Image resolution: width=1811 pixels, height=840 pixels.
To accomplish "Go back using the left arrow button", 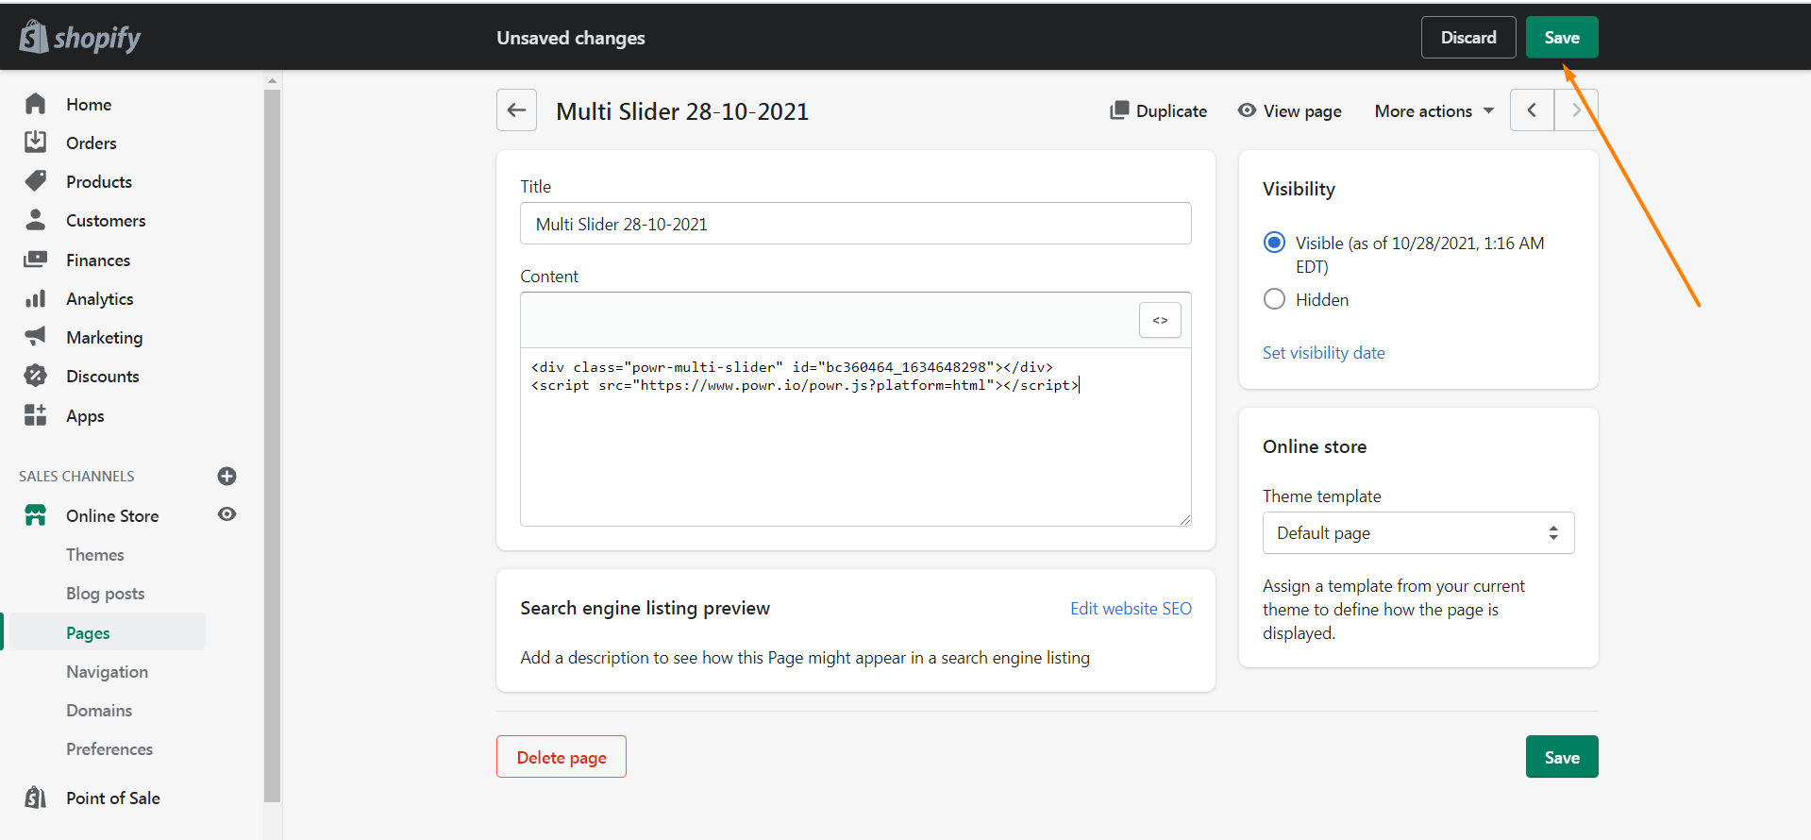I will click(516, 110).
